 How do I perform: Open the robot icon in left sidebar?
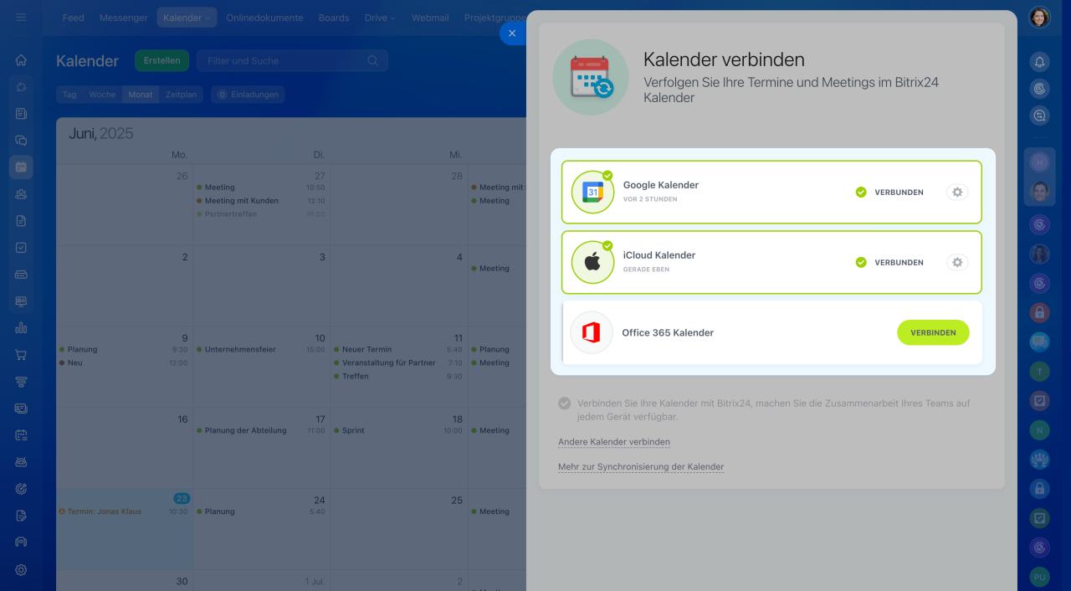pyautogui.click(x=21, y=462)
